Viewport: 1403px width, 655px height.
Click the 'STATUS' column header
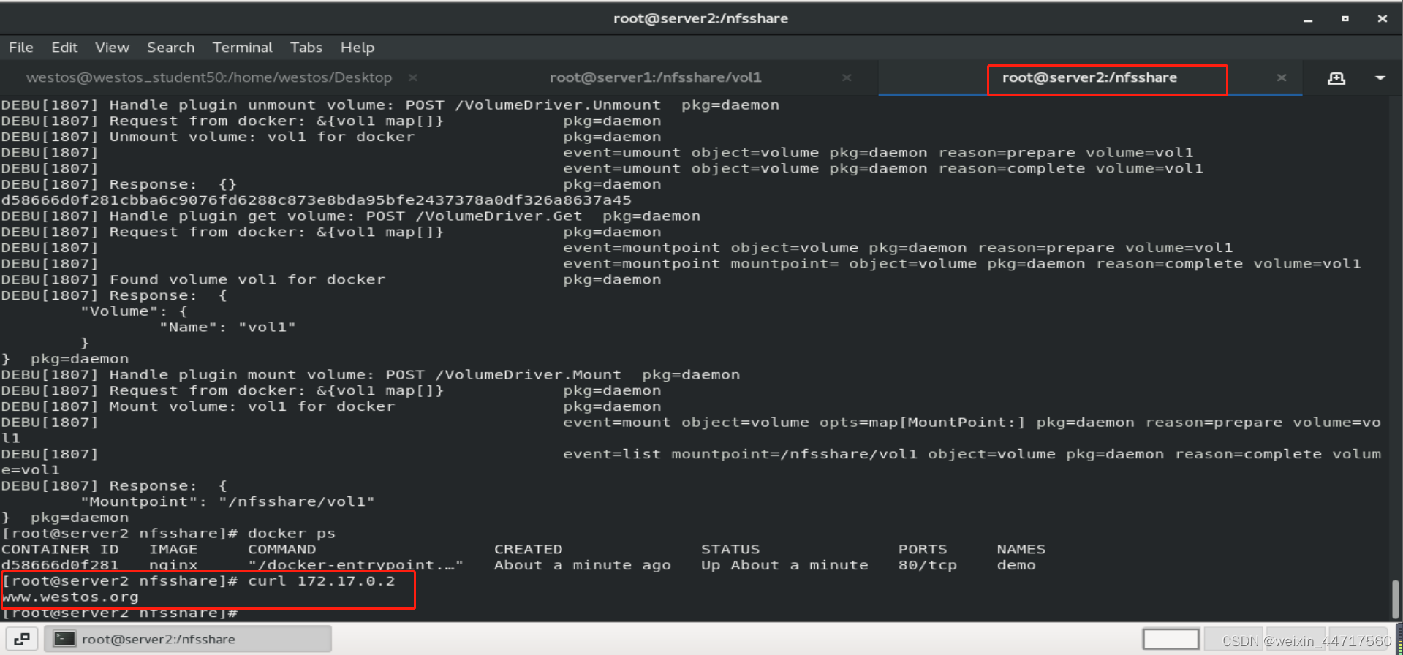(730, 549)
